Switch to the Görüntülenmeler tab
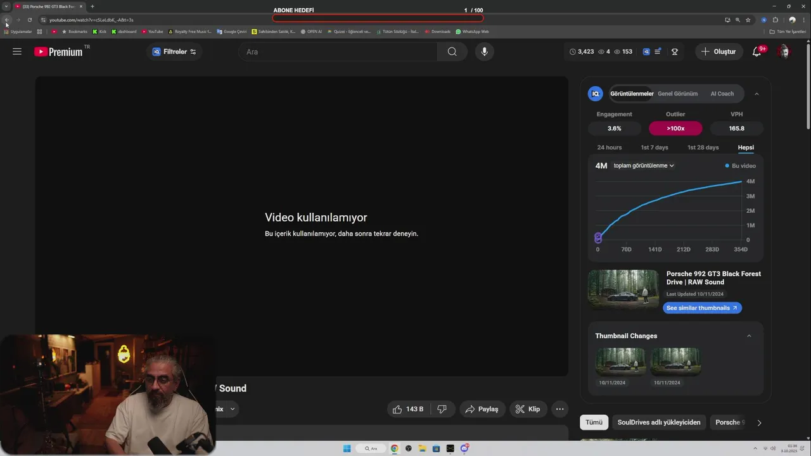 pos(632,94)
